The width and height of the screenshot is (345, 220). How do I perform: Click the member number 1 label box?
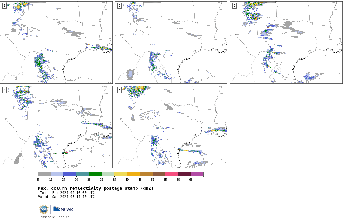click(4, 6)
